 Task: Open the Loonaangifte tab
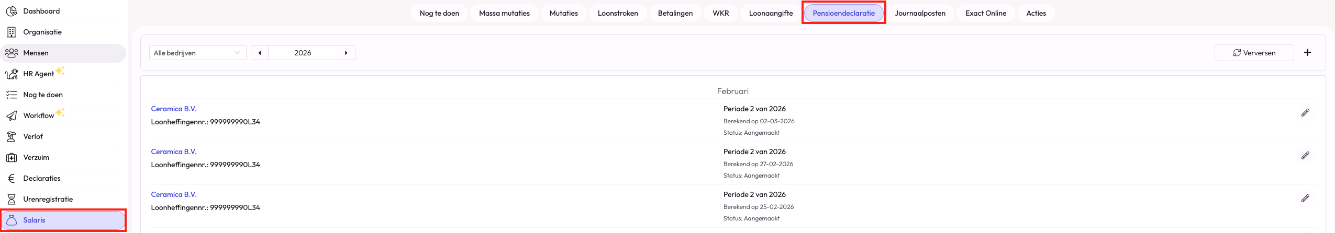[770, 13]
